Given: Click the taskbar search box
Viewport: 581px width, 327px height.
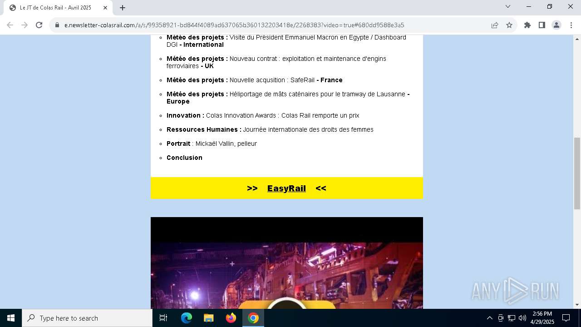Looking at the screenshot, I should (x=87, y=318).
